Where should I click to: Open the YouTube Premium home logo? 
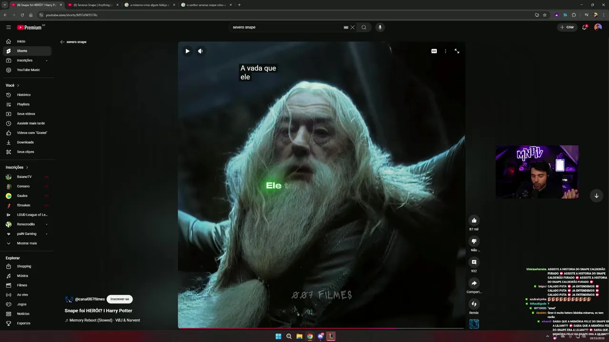point(29,27)
